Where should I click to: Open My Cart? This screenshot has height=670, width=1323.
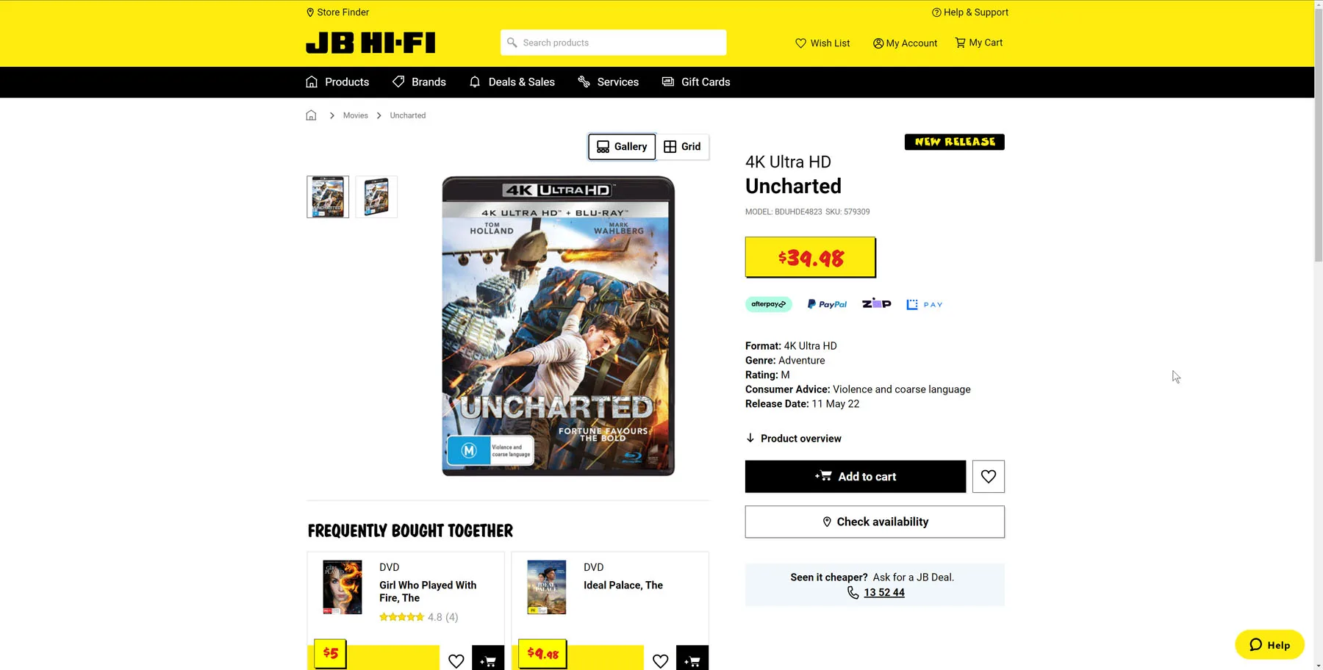tap(978, 43)
